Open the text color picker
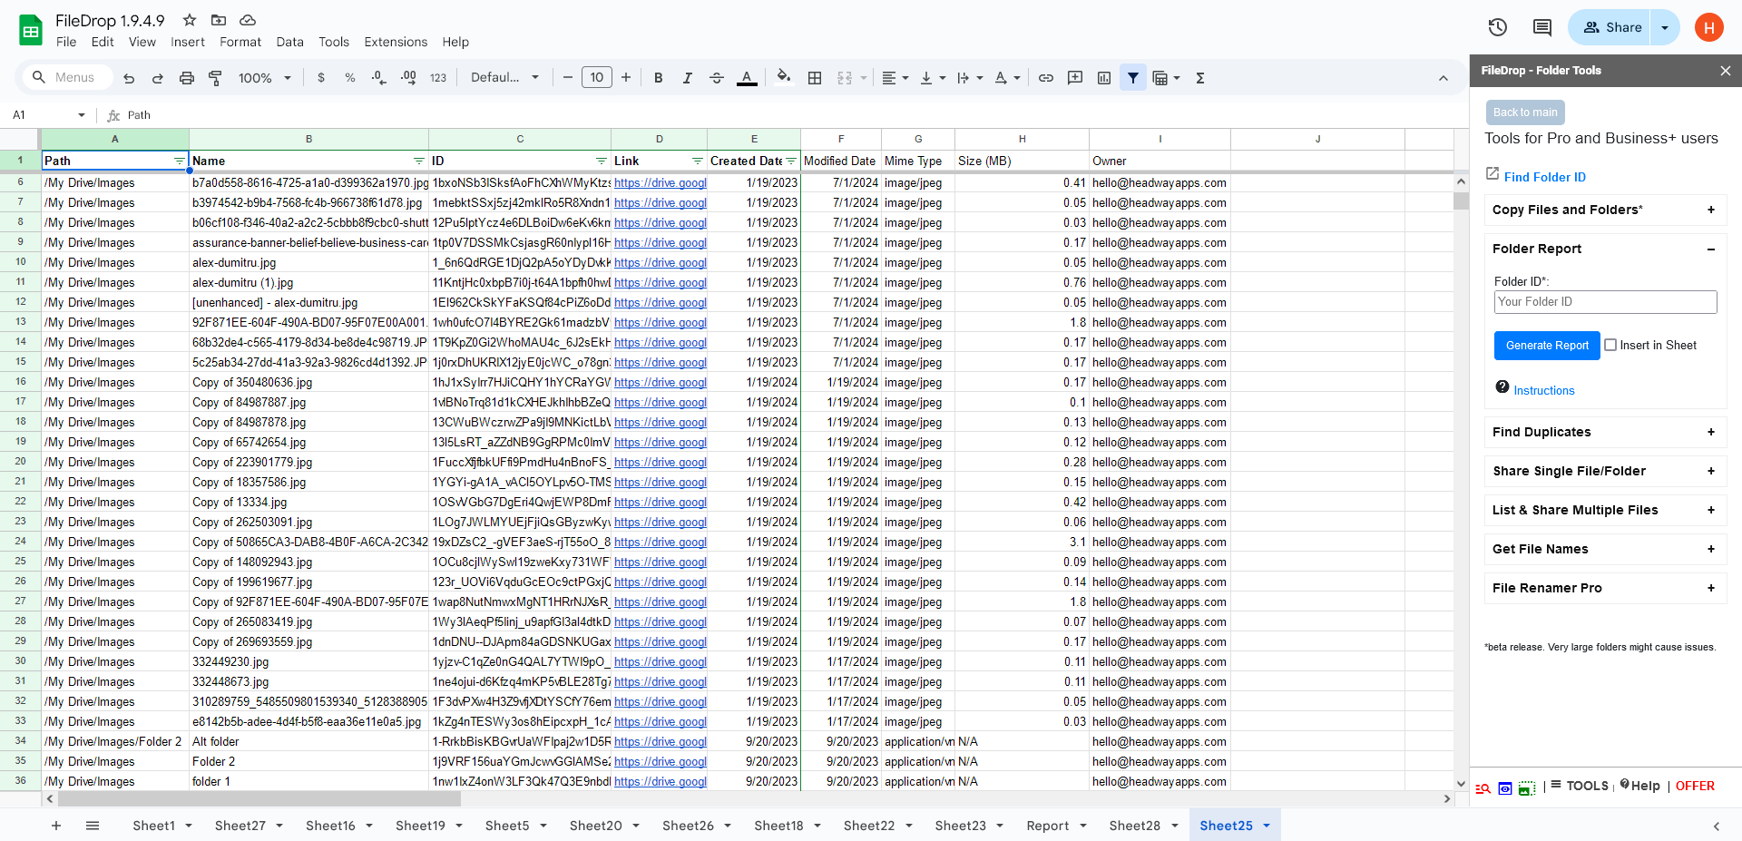The width and height of the screenshot is (1742, 841). pos(747,78)
